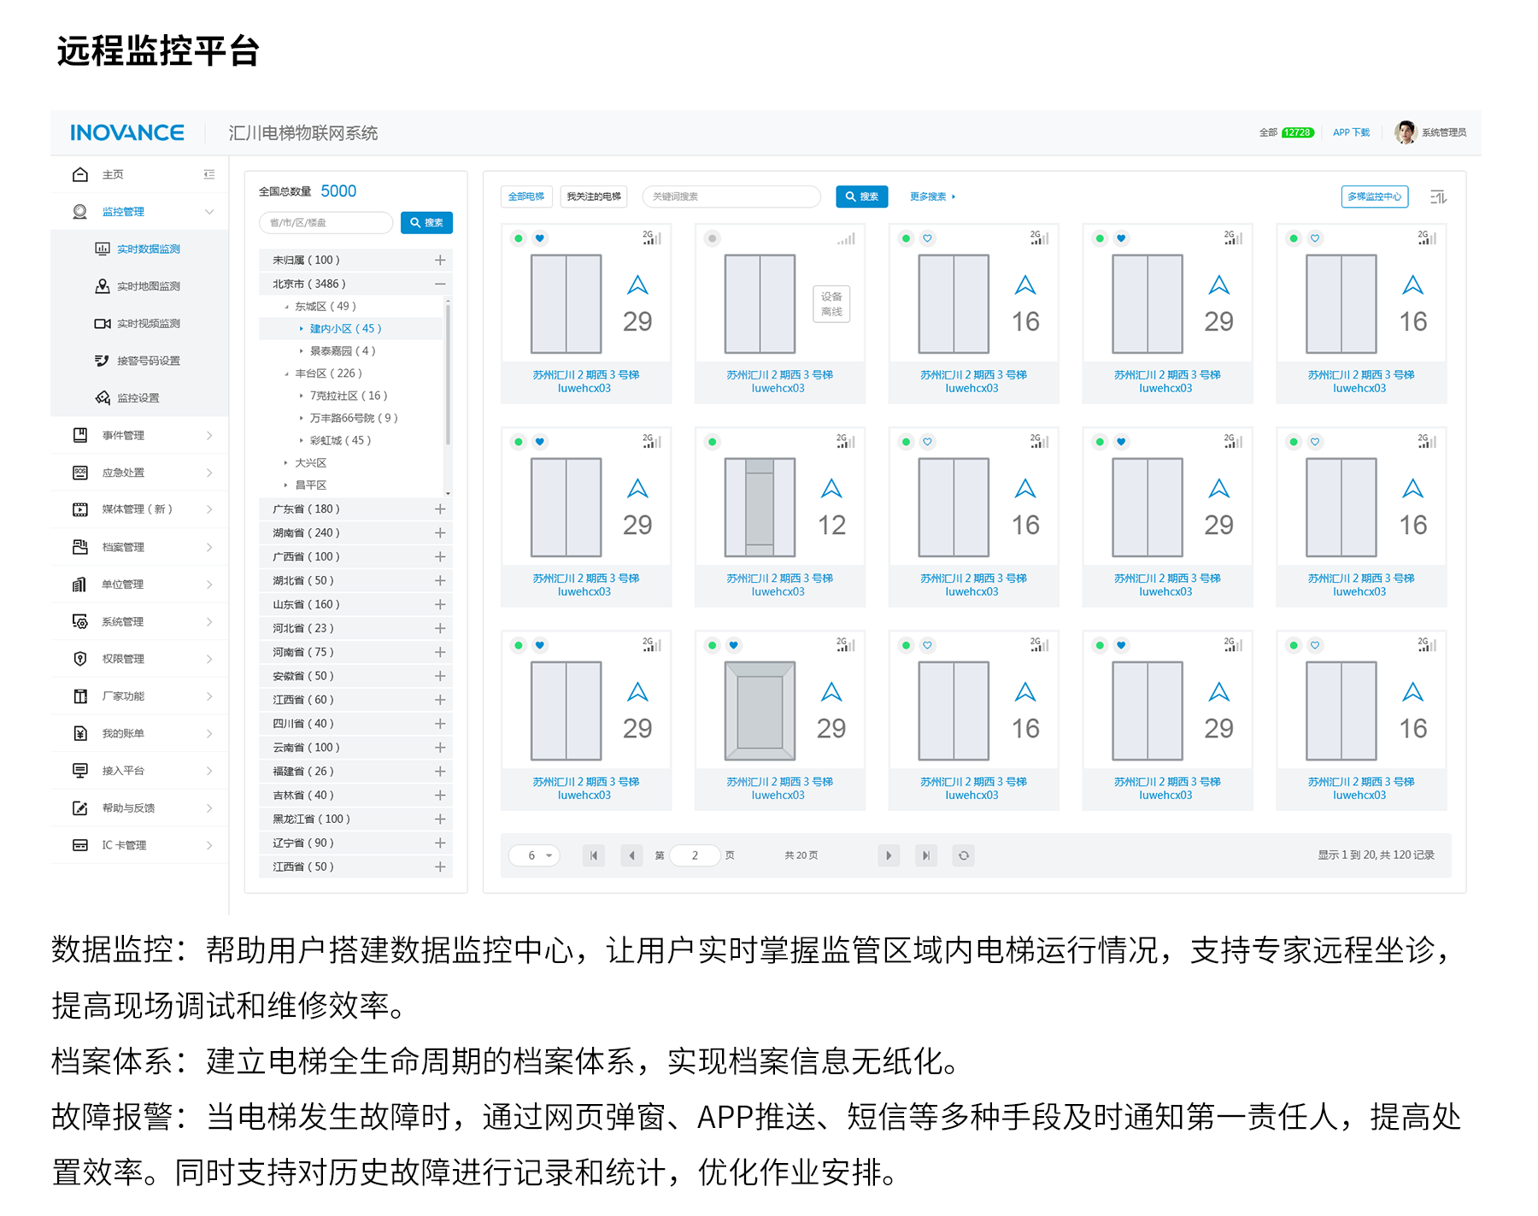Go to the last page using the pagination icon
Screen dimensions: 1538x1216
pos(926,855)
